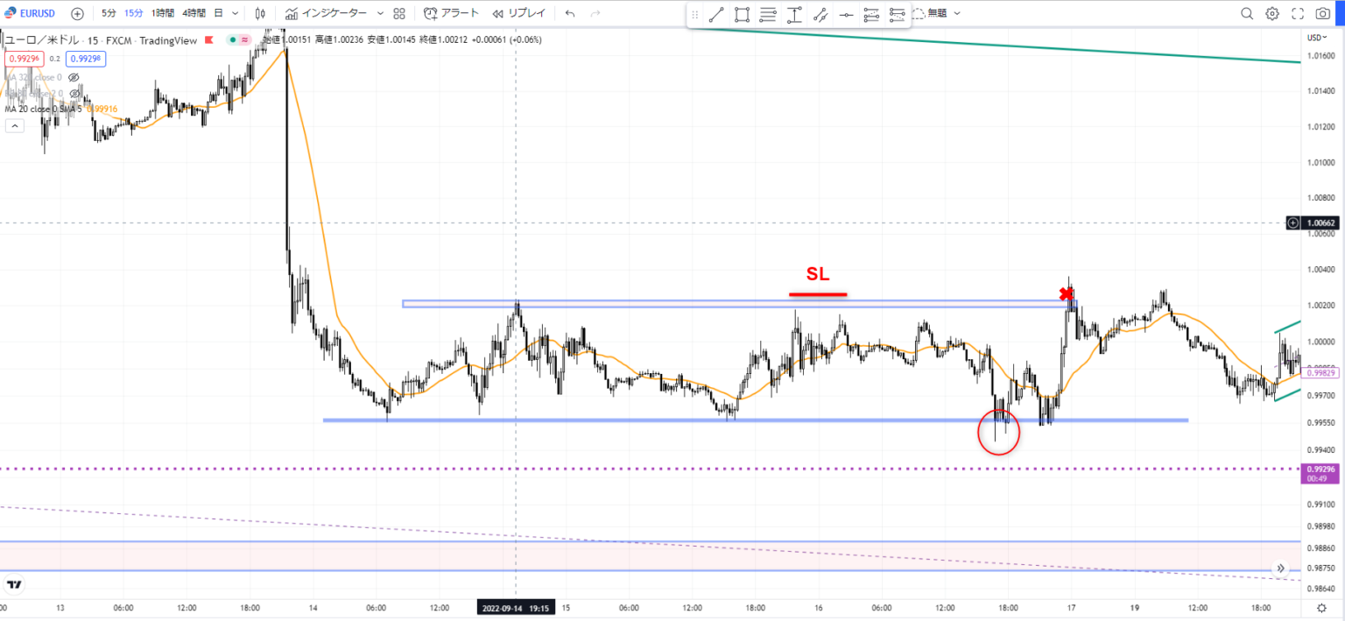
Task: Click the アラート alert button
Action: [x=451, y=13]
